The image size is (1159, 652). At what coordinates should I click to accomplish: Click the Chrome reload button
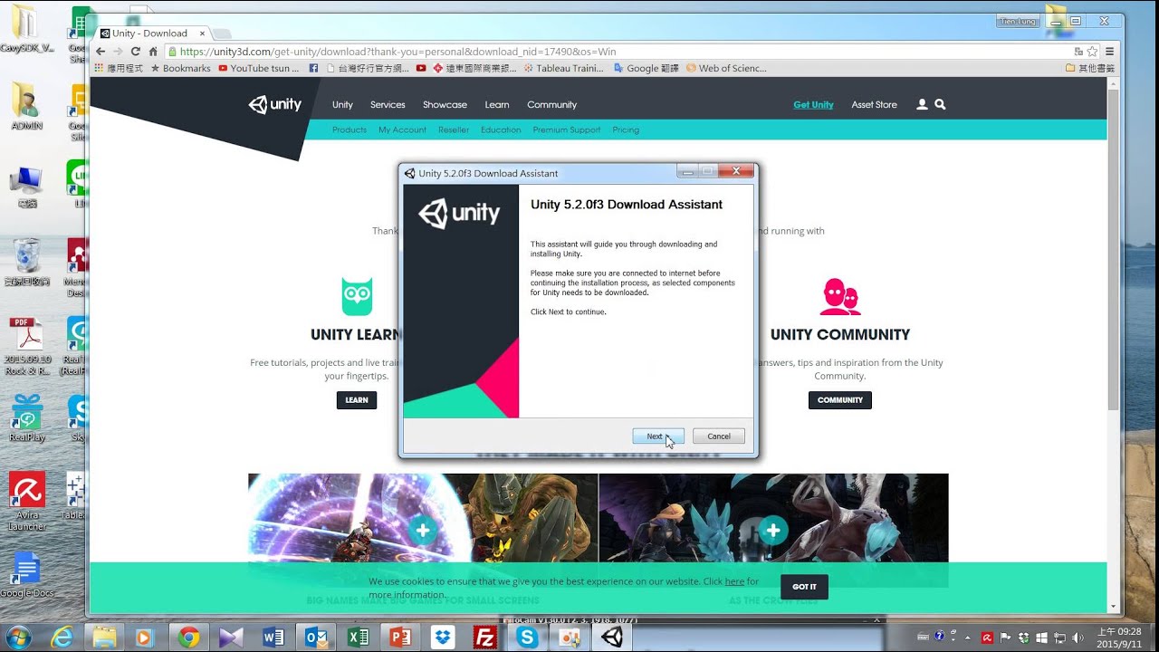[x=136, y=52]
